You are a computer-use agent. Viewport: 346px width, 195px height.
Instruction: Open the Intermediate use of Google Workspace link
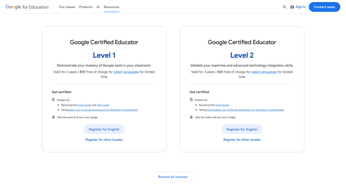tap(245, 110)
